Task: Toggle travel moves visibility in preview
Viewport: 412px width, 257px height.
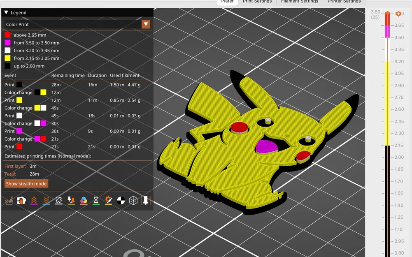Action: (x=8, y=201)
